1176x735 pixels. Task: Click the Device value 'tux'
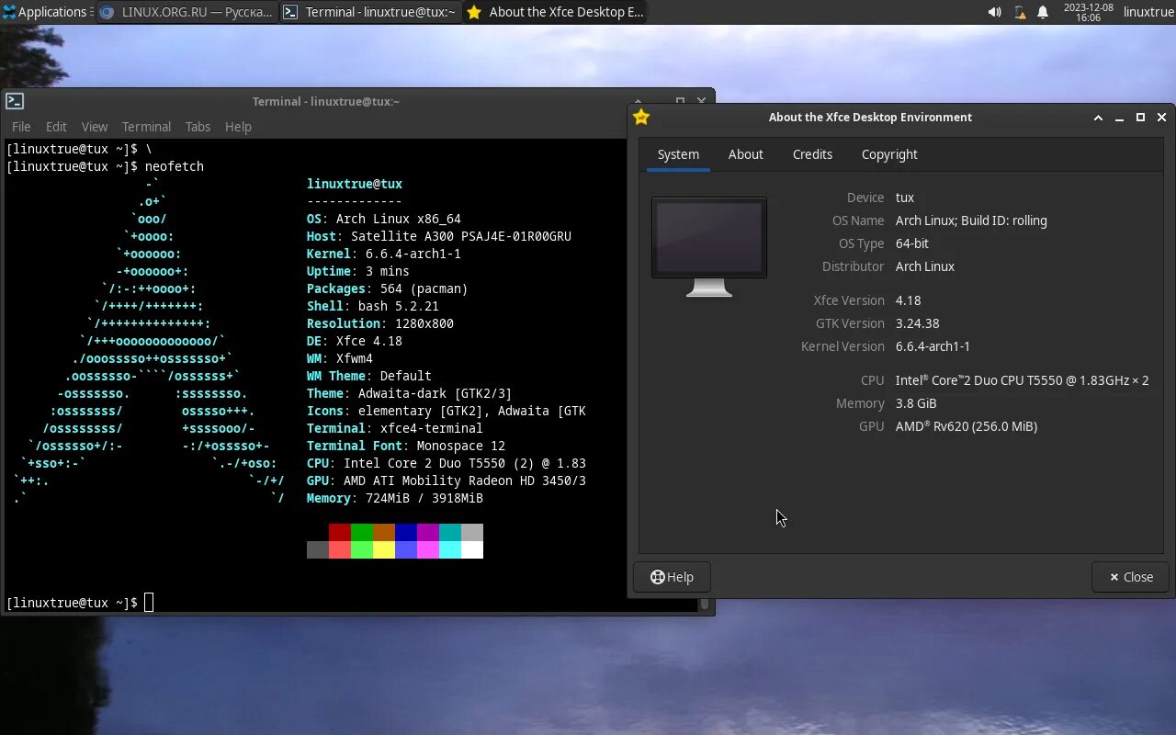905,198
